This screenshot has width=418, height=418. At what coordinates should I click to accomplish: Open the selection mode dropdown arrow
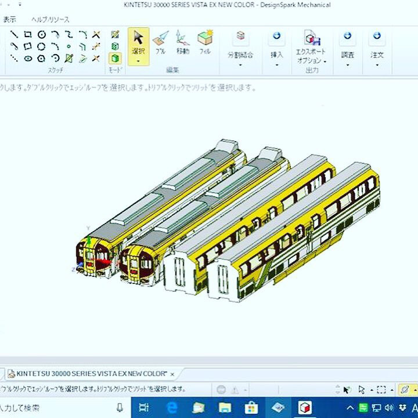click(372, 390)
